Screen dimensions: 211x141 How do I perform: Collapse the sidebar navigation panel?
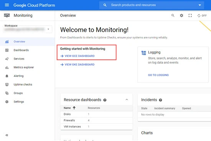coord(7,135)
